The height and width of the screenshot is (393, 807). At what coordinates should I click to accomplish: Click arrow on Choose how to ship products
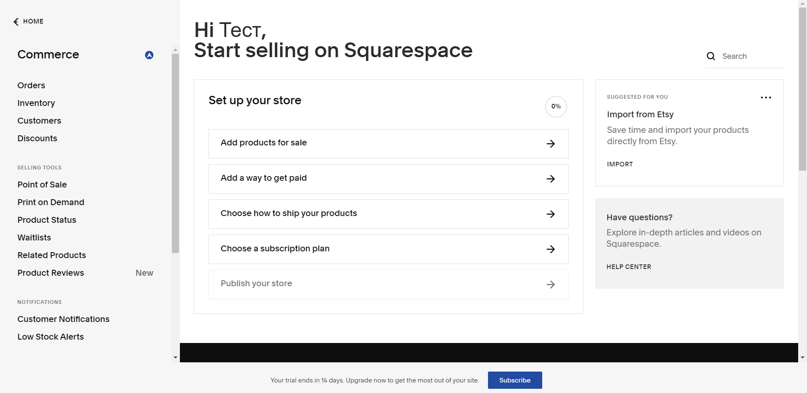(x=551, y=214)
